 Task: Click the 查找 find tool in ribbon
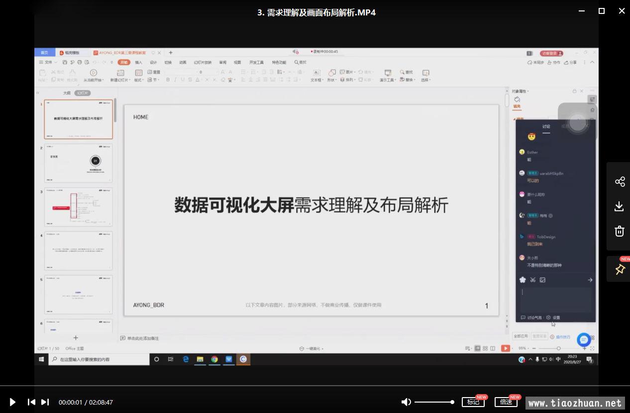pyautogui.click(x=407, y=72)
